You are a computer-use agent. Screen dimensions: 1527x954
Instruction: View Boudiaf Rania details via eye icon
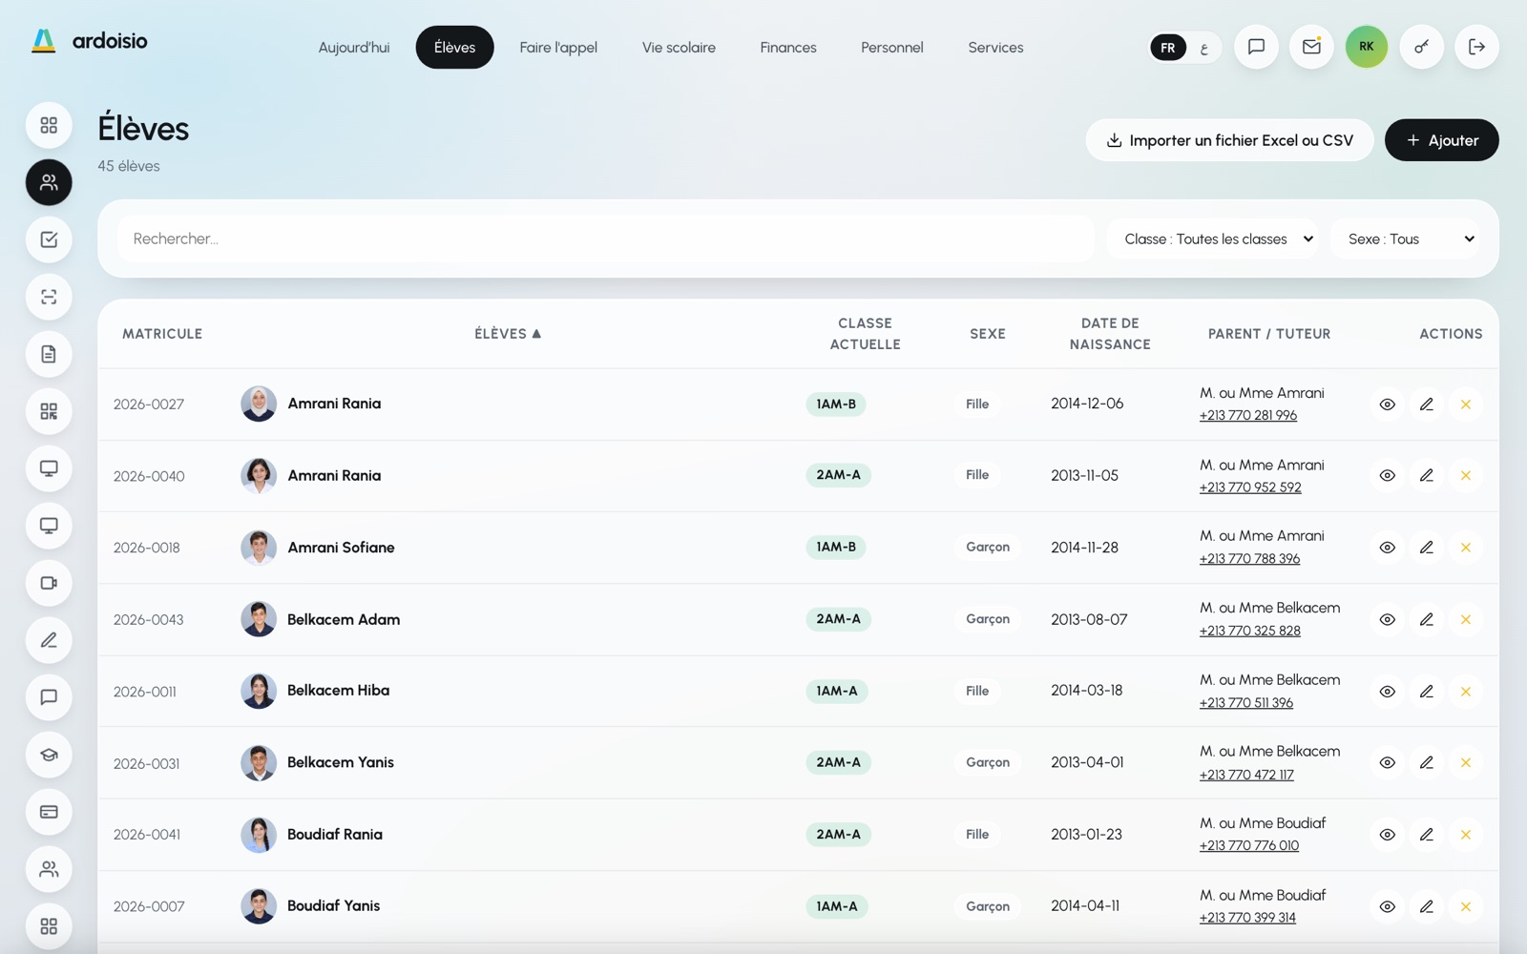click(1388, 835)
